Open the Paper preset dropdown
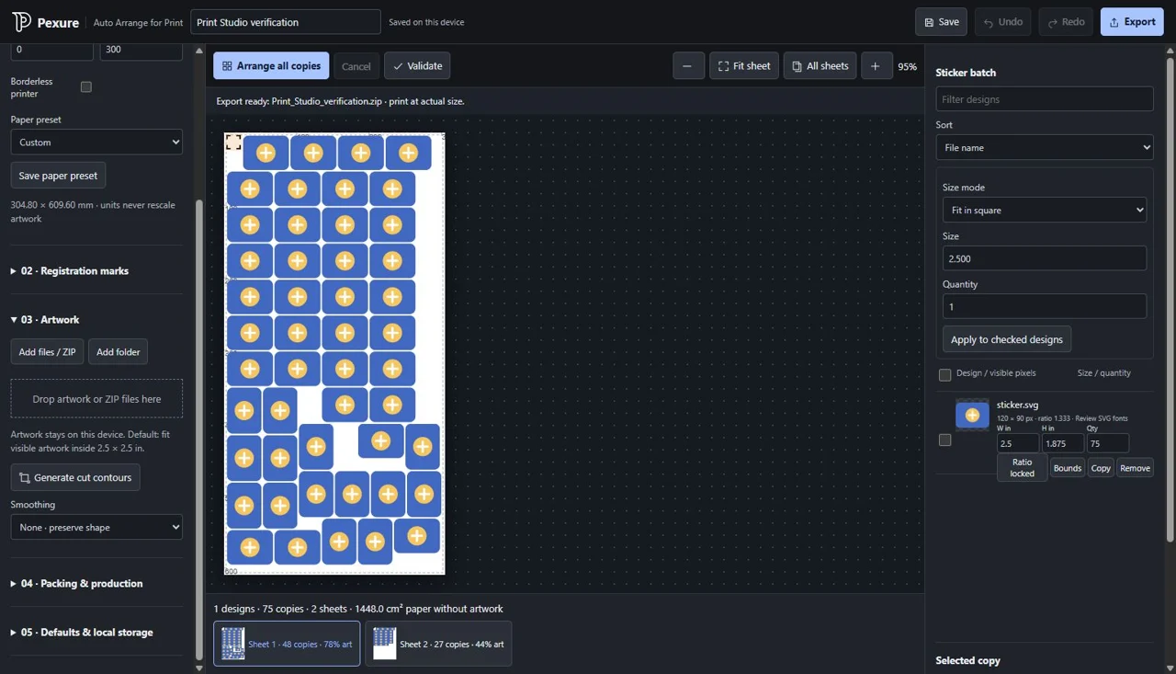1176x674 pixels. pyautogui.click(x=96, y=143)
